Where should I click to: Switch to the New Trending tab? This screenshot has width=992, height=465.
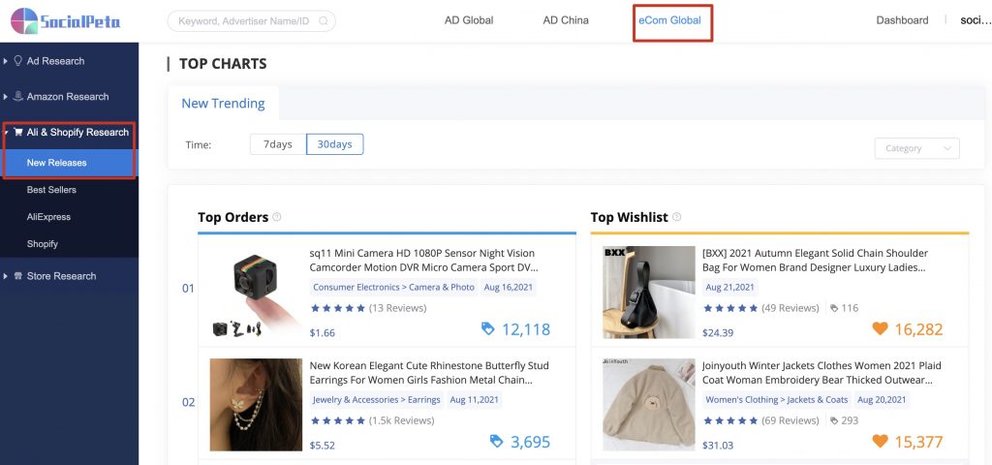click(224, 103)
